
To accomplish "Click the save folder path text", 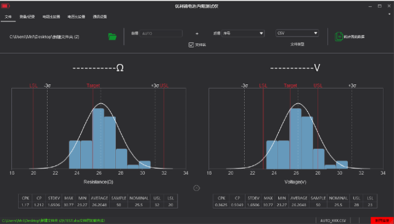I will (44, 36).
